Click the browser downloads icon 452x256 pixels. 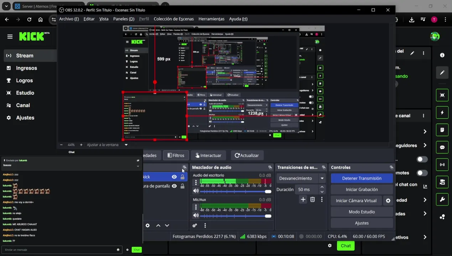point(412,20)
